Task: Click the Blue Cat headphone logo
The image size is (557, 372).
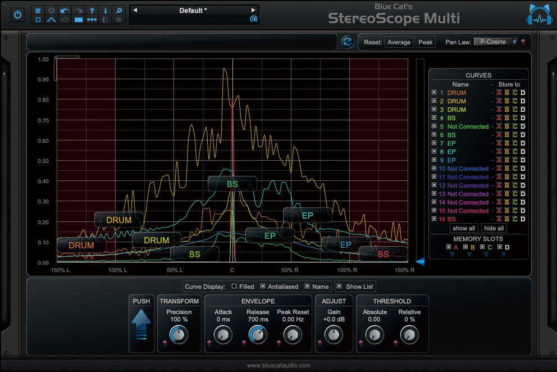Action: click(539, 15)
